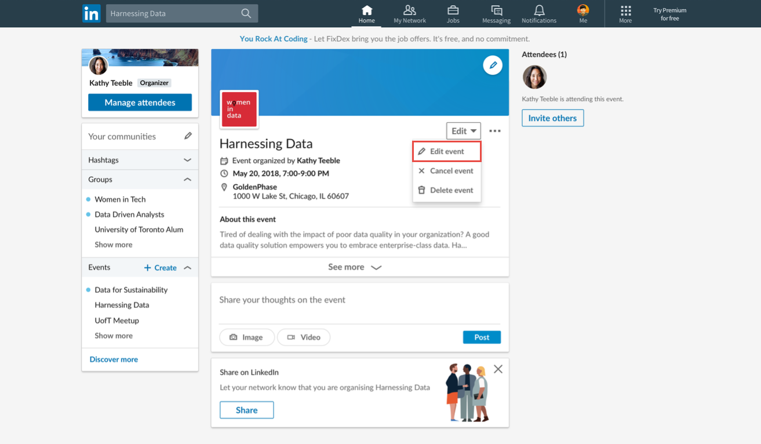Edit Your communities with the pencil icon
The image size is (761, 444).
click(188, 135)
